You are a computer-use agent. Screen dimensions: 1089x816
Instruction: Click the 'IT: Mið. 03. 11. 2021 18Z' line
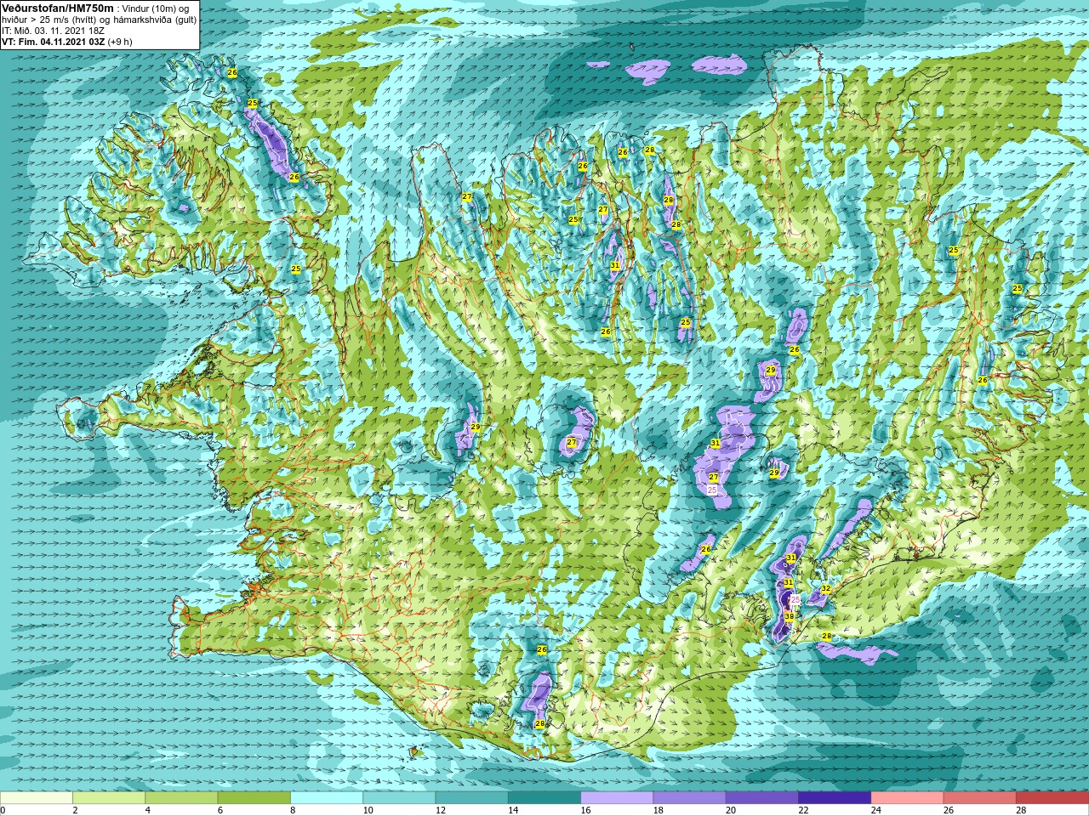click(55, 31)
